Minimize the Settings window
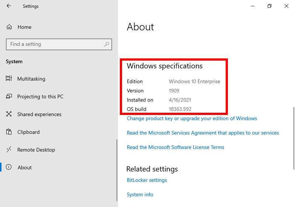Viewport: 295px width, 207px height. coord(253,6)
